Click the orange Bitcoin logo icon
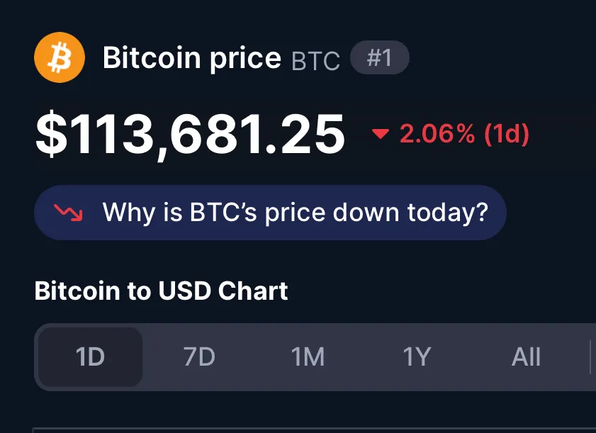Screen dimensions: 596x433 [60, 57]
